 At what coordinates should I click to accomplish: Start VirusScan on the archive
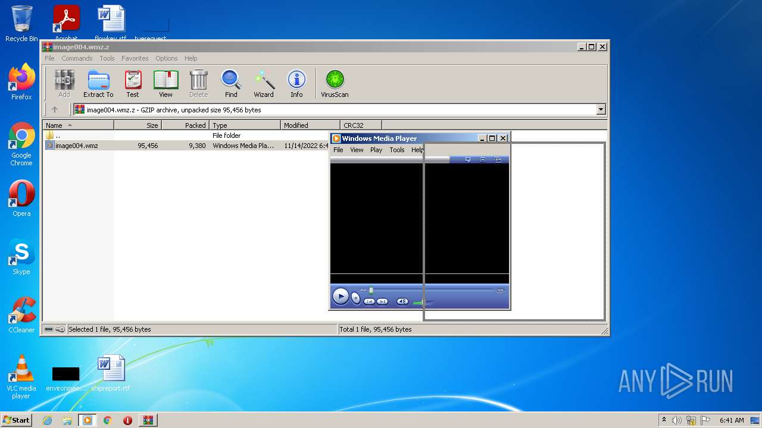[x=335, y=84]
